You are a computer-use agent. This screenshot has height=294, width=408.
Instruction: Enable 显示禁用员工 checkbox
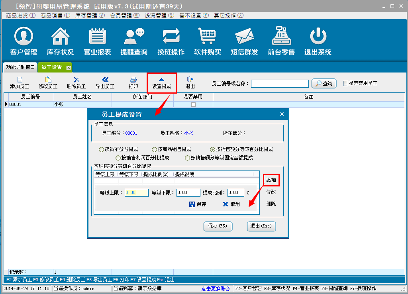pos(345,83)
